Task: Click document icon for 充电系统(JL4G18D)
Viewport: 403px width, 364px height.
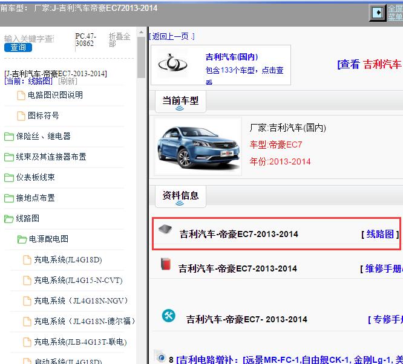Action: (27, 260)
